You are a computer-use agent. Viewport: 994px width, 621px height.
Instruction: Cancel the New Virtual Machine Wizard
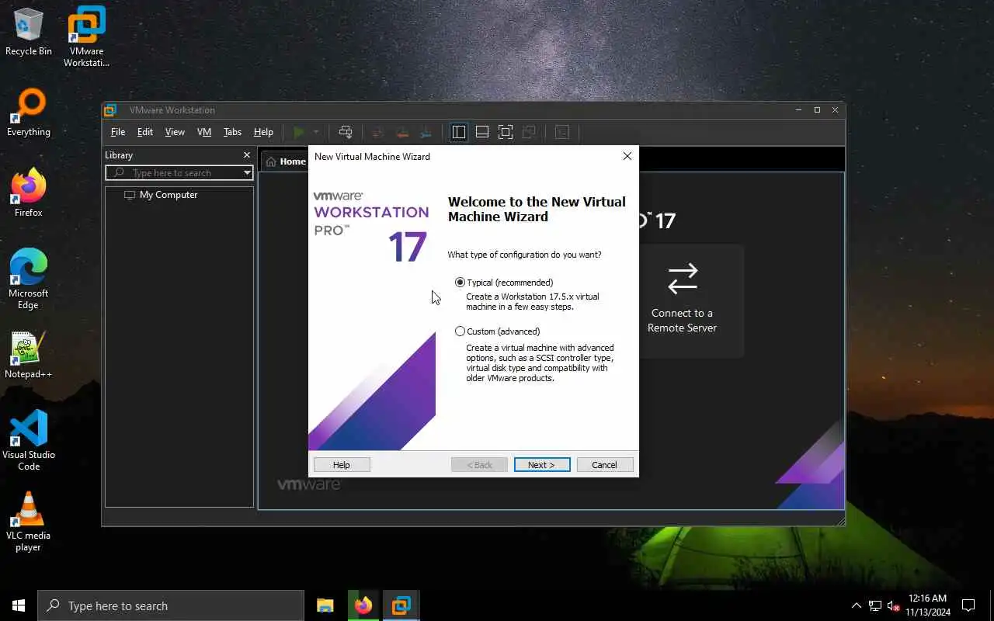(605, 465)
